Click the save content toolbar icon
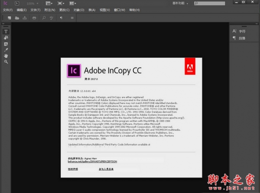The width and height of the screenshot is (260, 193). click(x=25, y=18)
